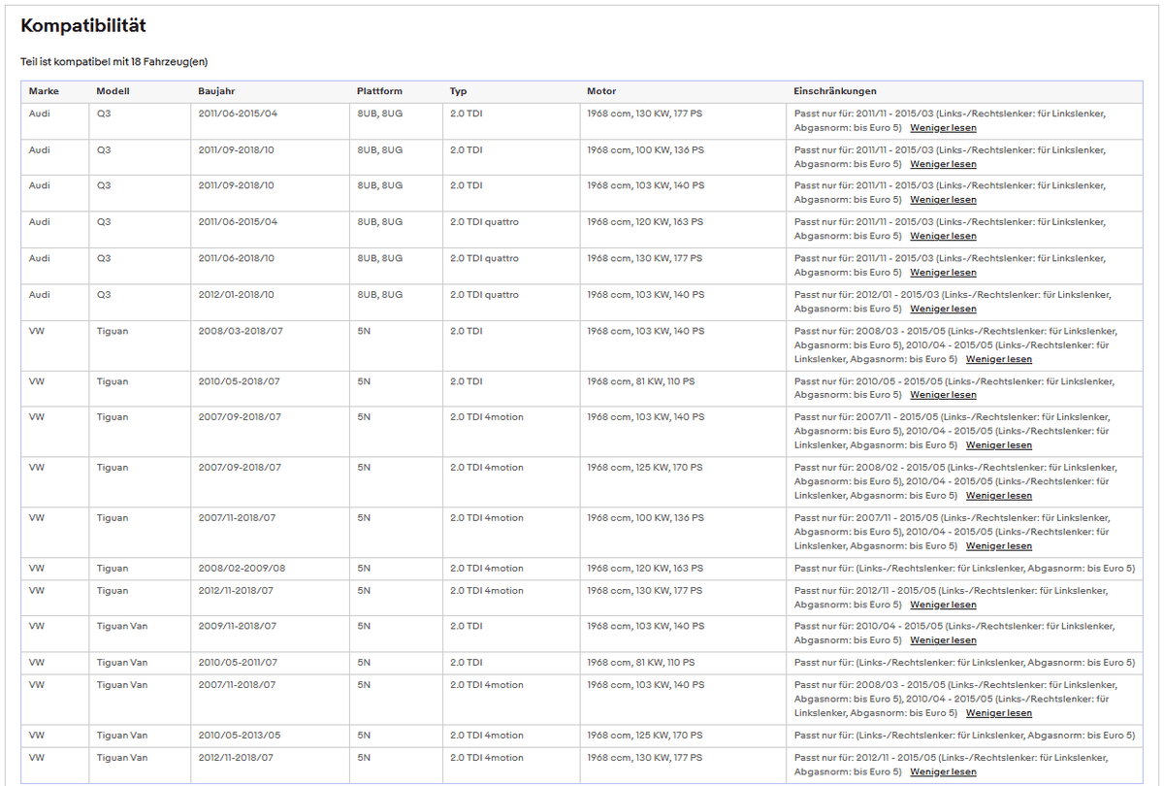Image resolution: width=1164 pixels, height=786 pixels.
Task: Click 'Weniger lesen' in last Tiguan Van 130 KW row
Action: point(943,772)
